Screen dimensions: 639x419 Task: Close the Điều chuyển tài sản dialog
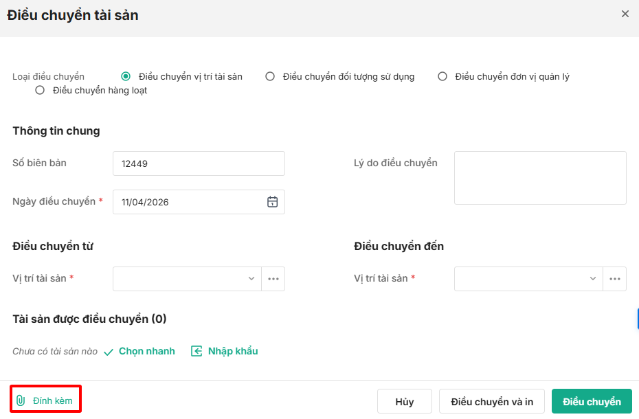625,14
